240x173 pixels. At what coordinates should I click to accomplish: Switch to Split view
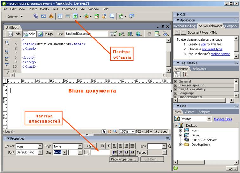click(30, 34)
